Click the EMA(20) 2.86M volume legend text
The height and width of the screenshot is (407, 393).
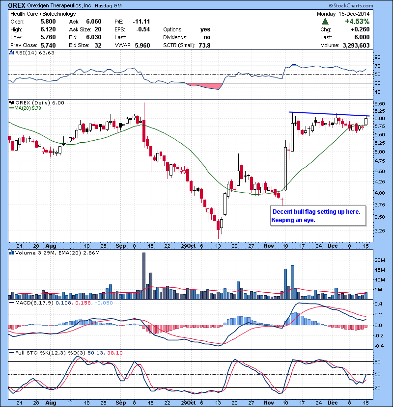coord(79,253)
